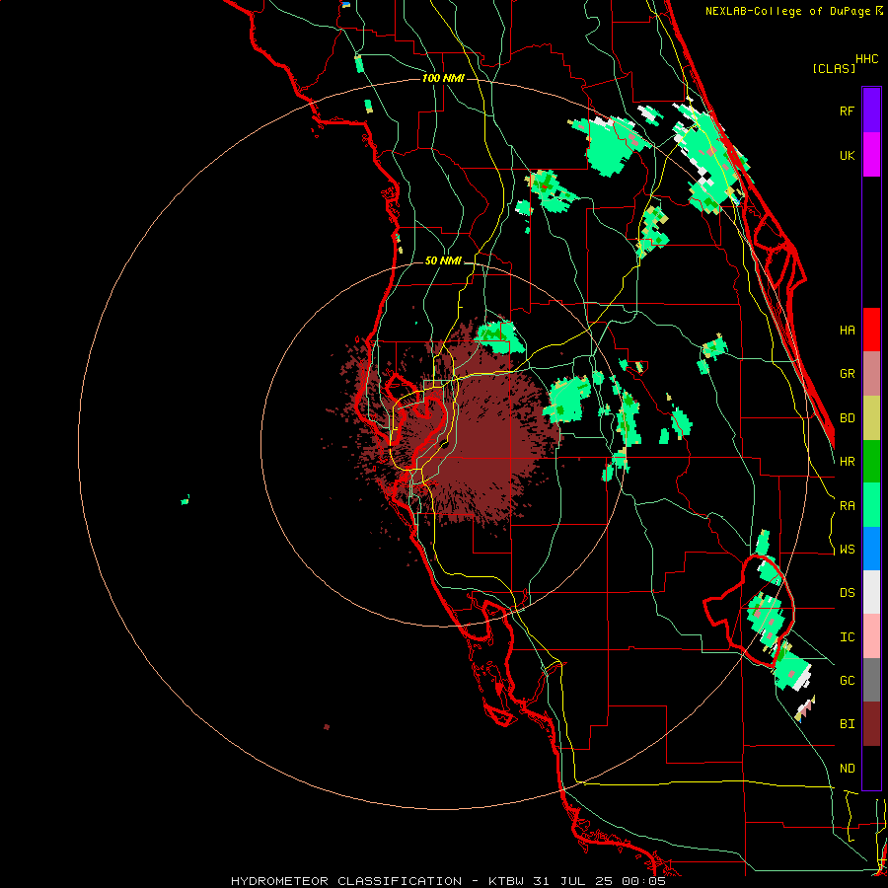Click the "HYDROMETEOR CLASSIFICATION" caption text
Image resolution: width=888 pixels, height=888 pixels.
(x=346, y=881)
